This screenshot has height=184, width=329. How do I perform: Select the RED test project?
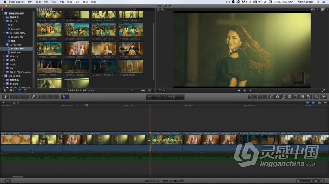16,53
